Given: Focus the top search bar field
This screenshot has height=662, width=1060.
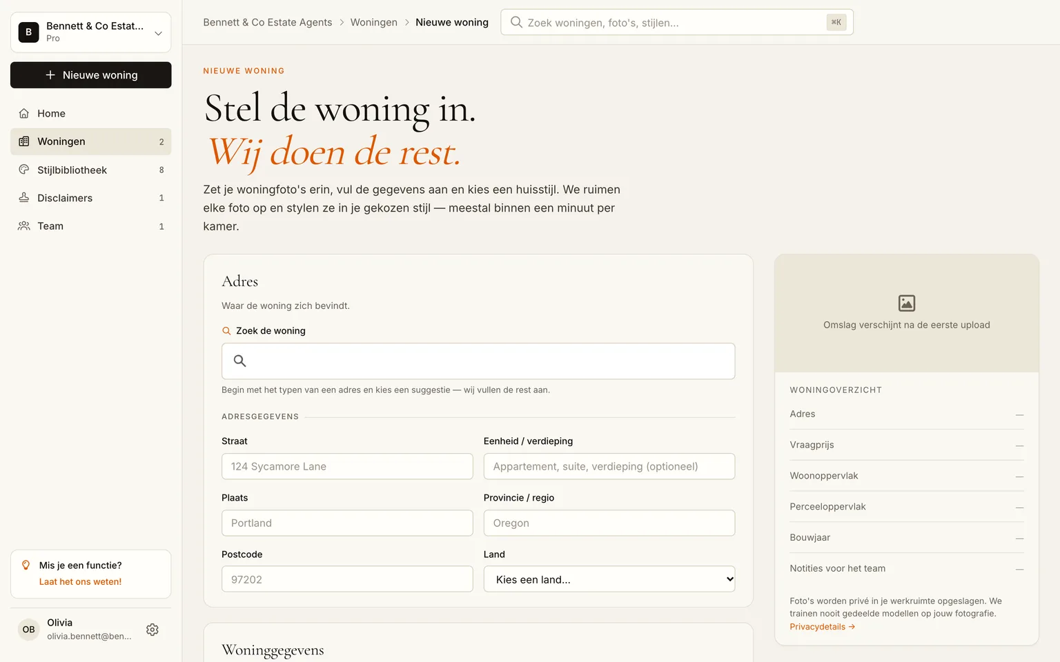Looking at the screenshot, I should click(677, 22).
